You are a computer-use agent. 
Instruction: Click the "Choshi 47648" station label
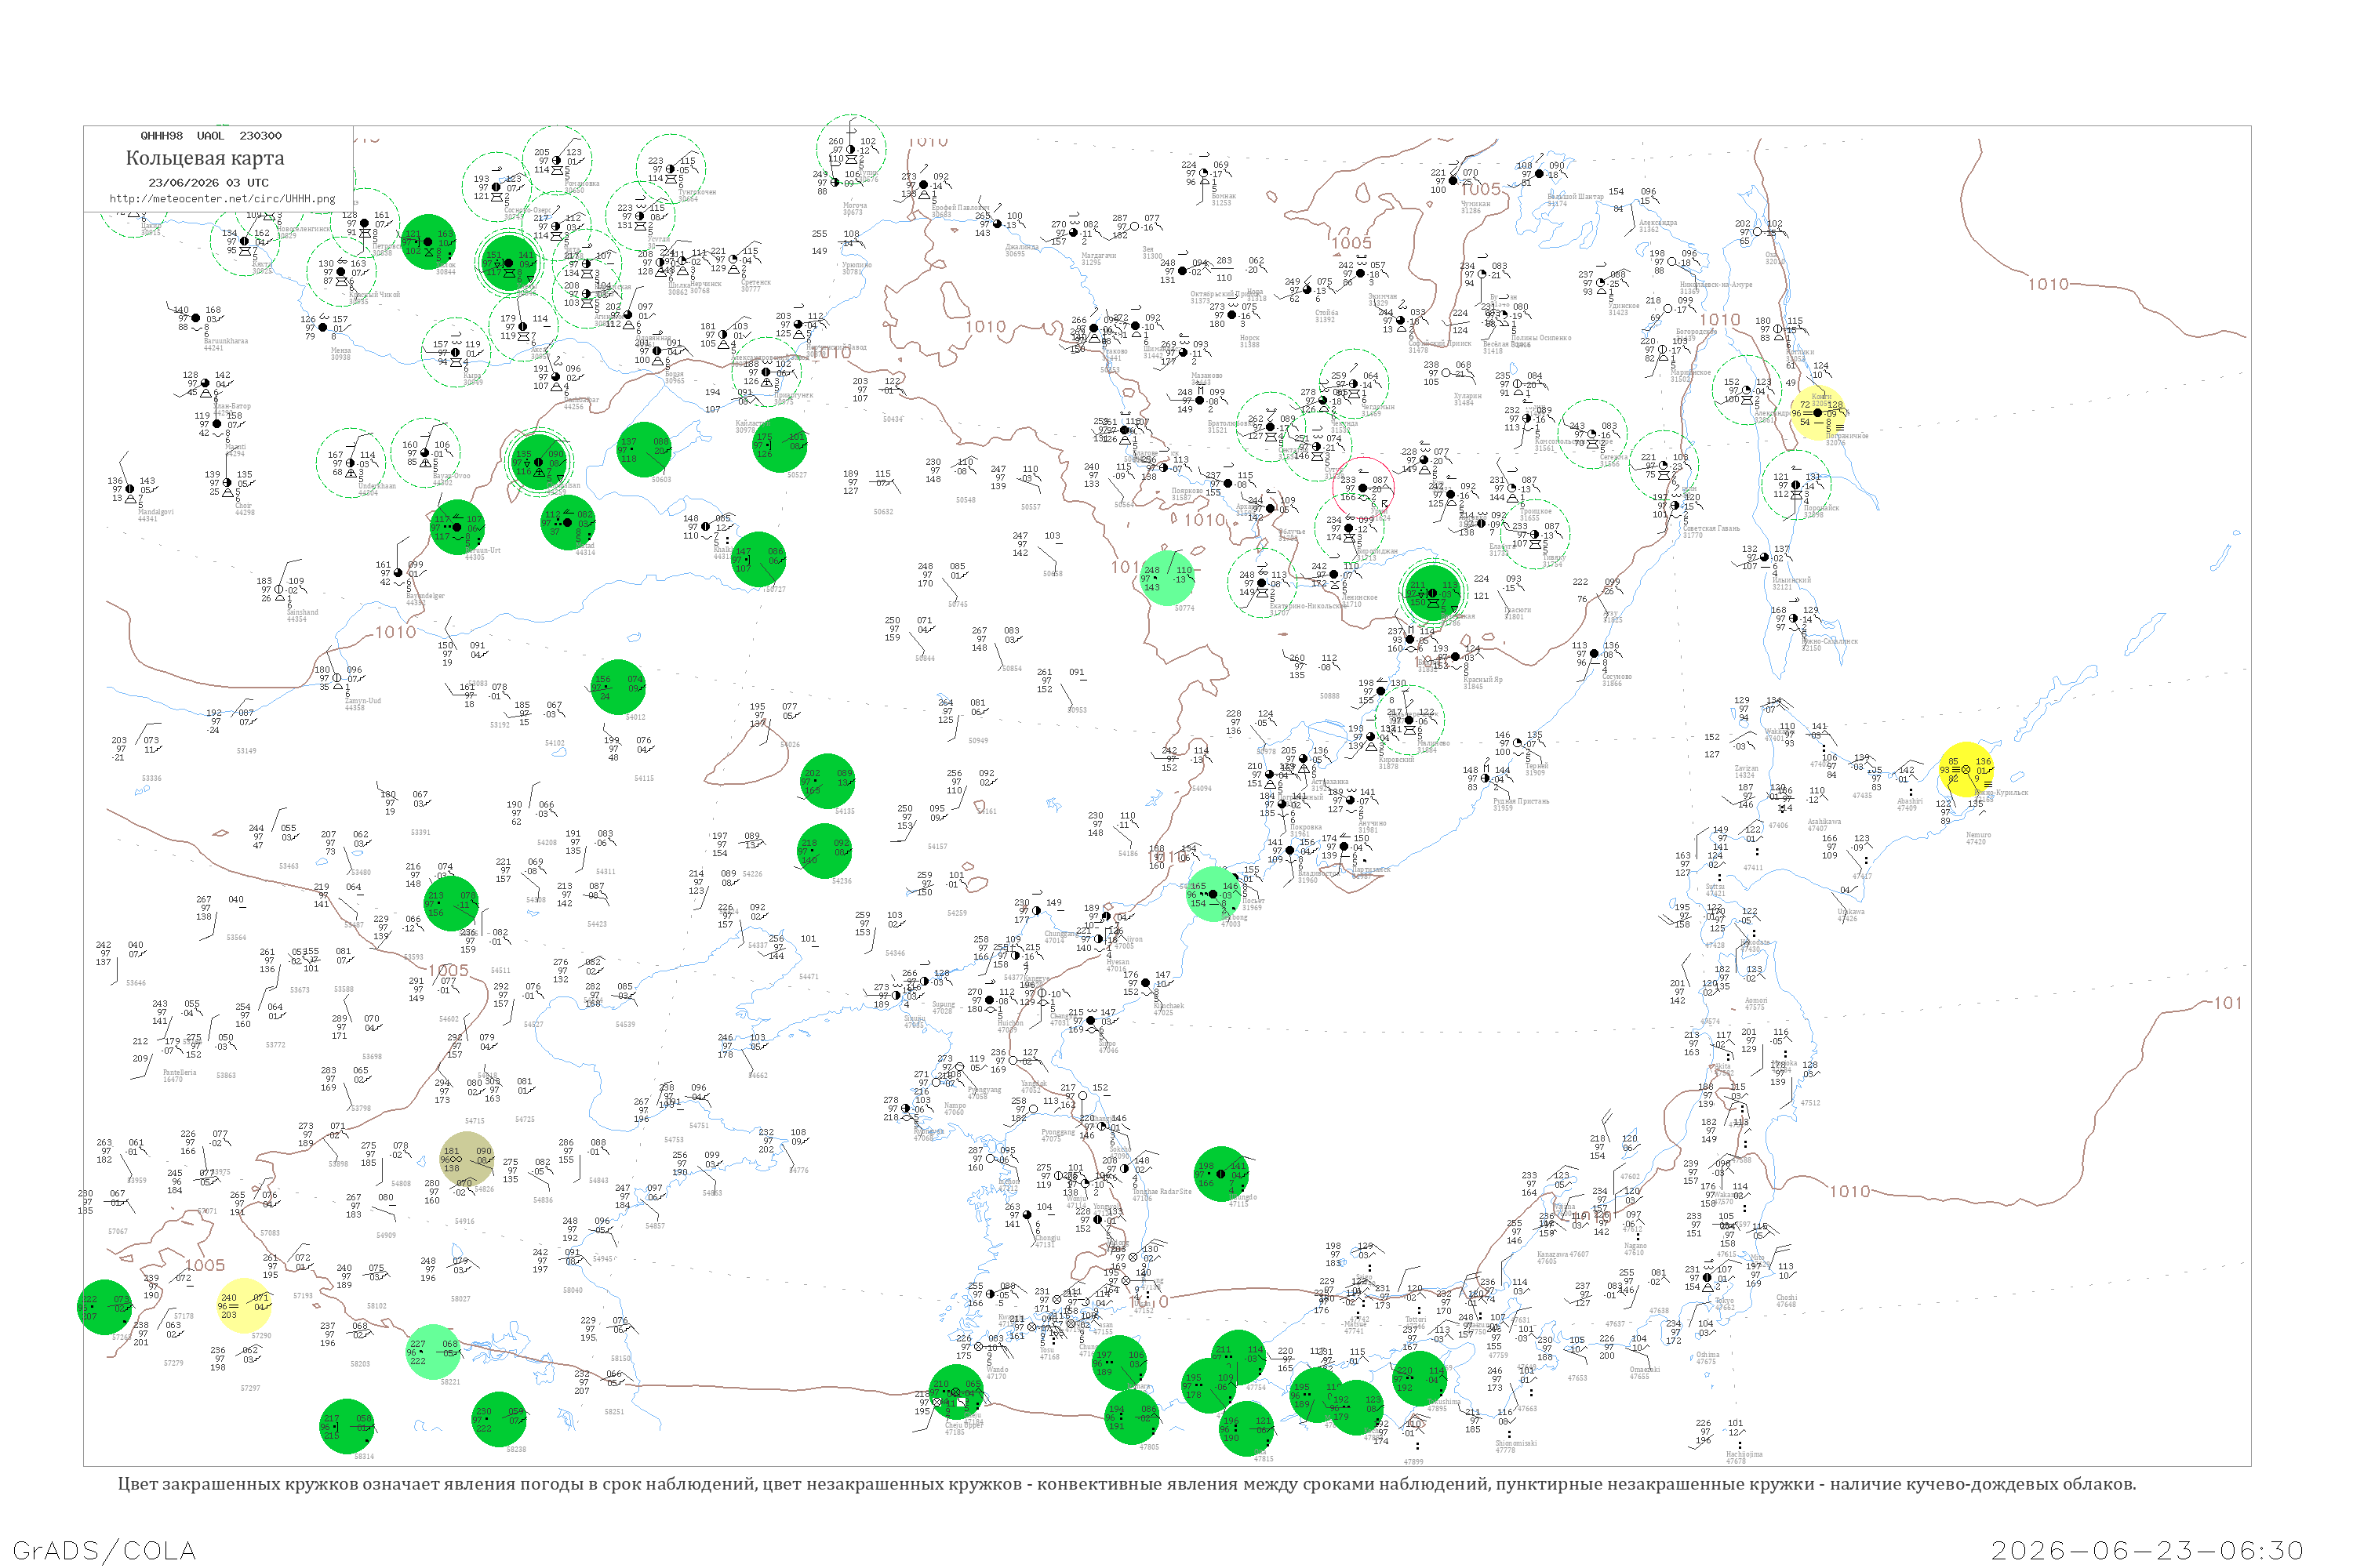(x=1787, y=1301)
